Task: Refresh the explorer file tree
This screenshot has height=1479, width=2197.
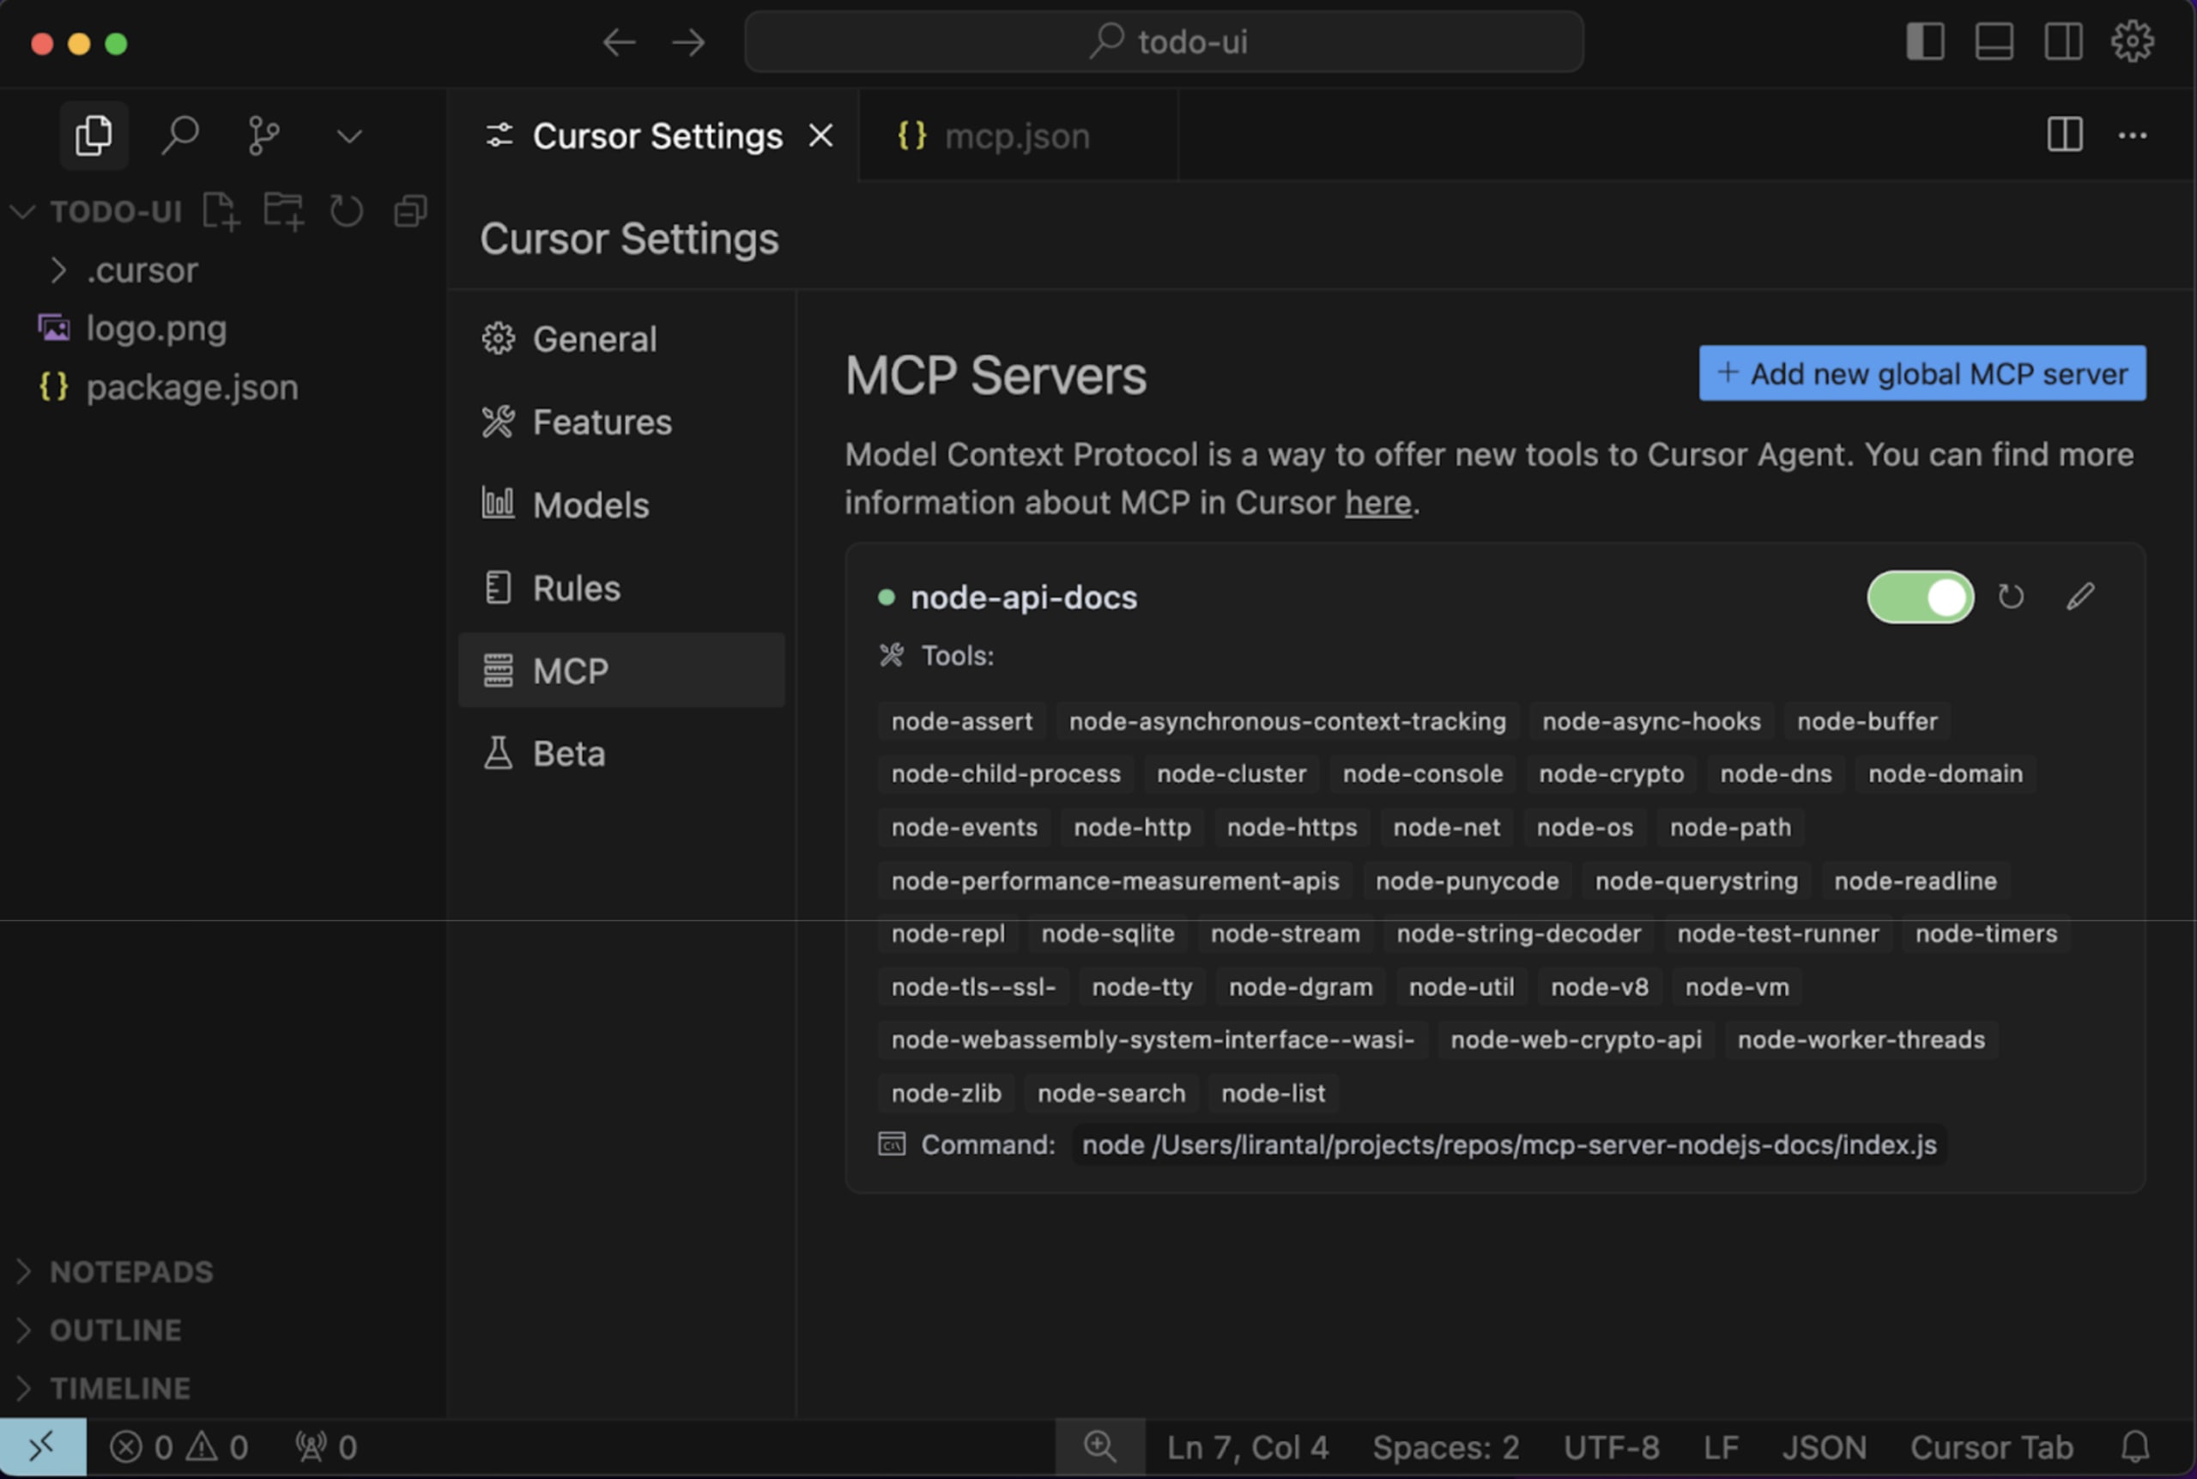Action: tap(347, 210)
